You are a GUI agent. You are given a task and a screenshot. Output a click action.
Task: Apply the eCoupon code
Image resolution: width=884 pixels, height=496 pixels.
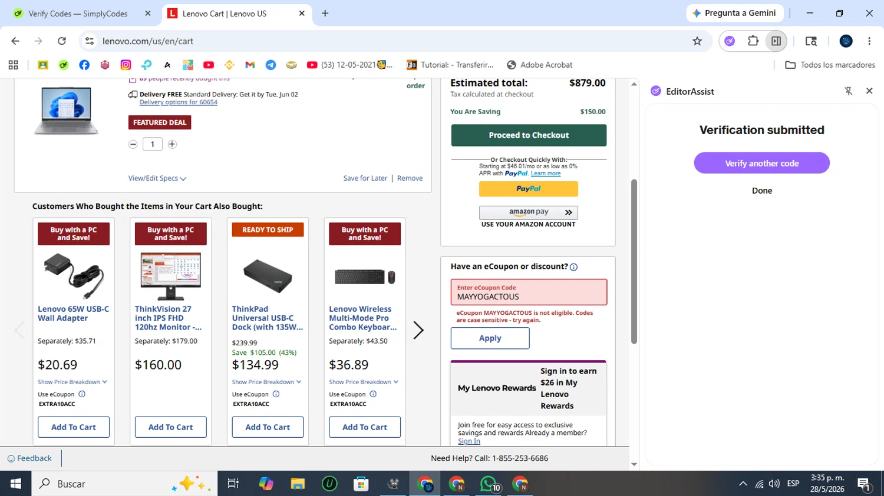click(490, 338)
